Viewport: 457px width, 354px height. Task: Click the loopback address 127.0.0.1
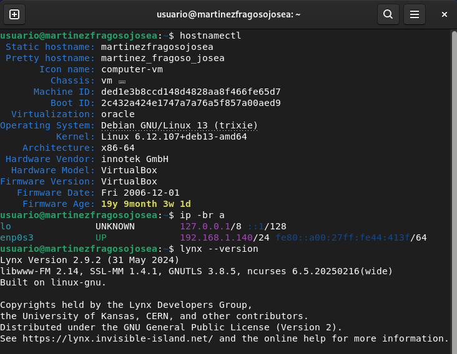click(x=205, y=226)
